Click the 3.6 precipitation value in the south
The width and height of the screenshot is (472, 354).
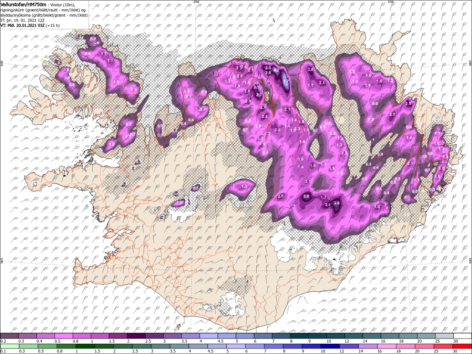pyautogui.click(x=337, y=203)
